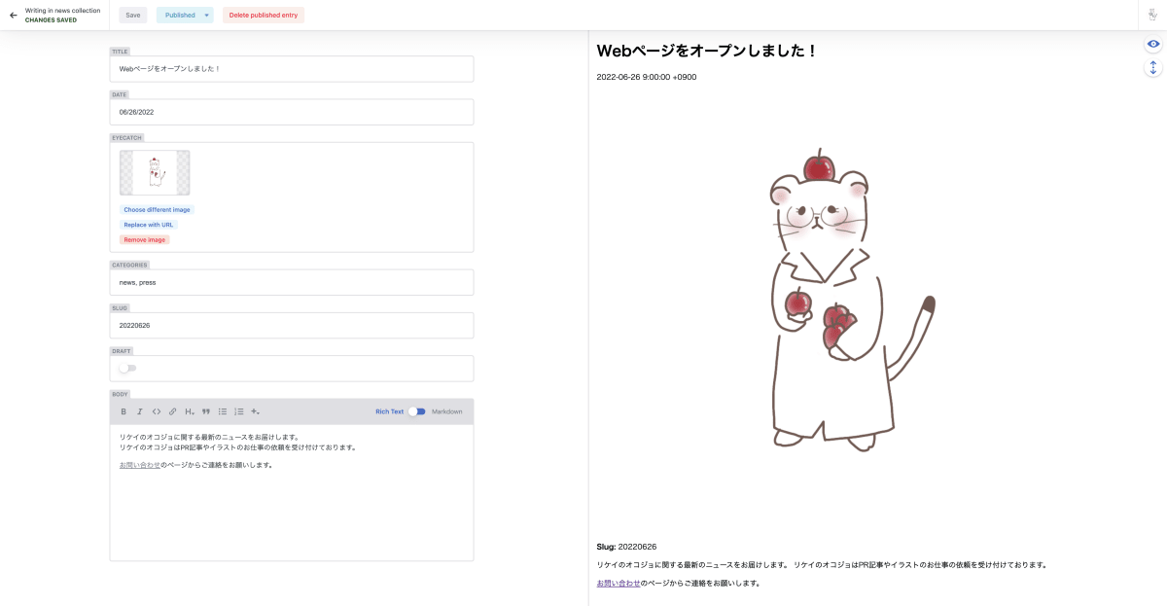Apply italic formatting in the body editor
Screen dimensions: 1167x606
pos(140,411)
